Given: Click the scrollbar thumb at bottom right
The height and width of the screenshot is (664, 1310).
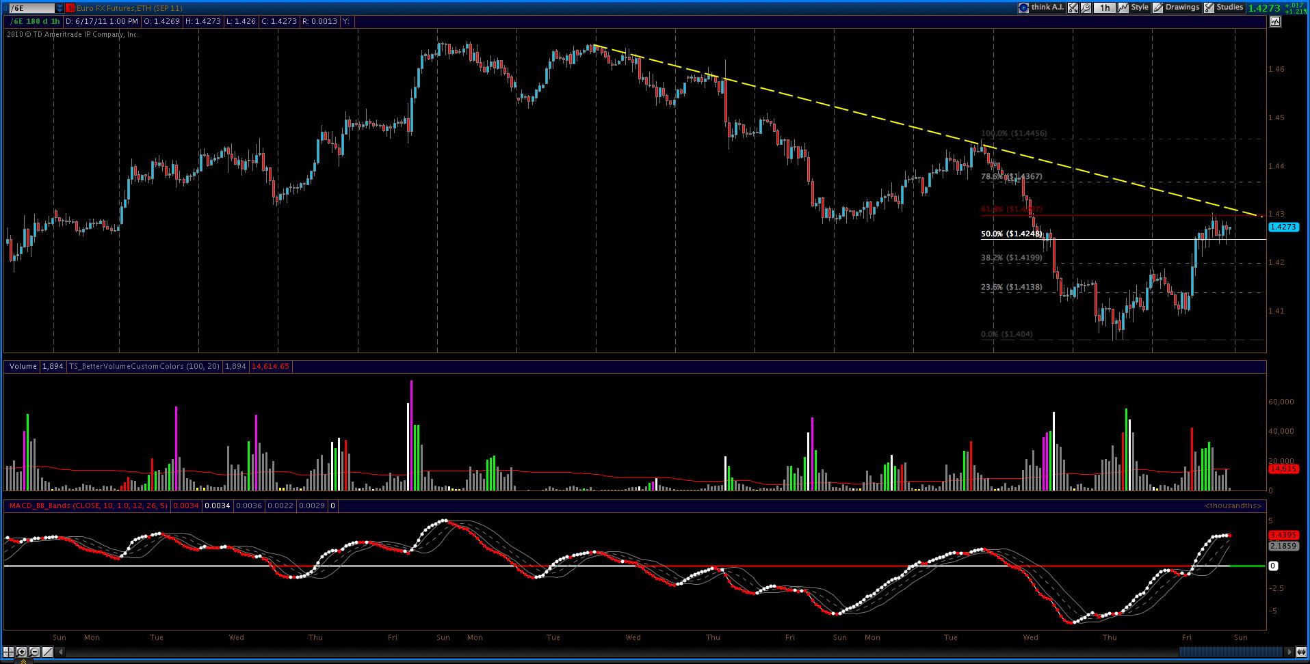Looking at the screenshot, I should tap(1231, 652).
